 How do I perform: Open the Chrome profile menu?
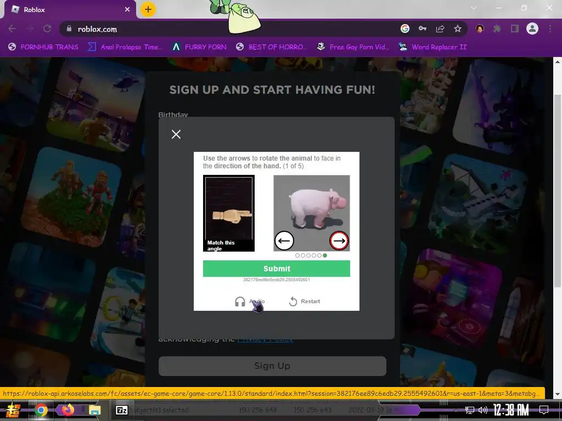point(532,29)
